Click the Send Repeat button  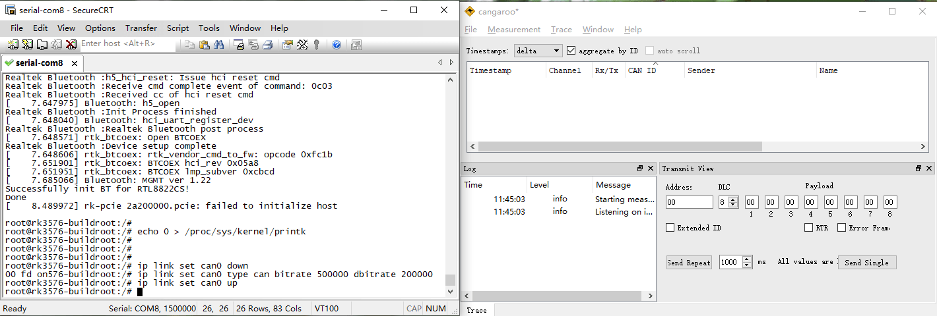(689, 263)
